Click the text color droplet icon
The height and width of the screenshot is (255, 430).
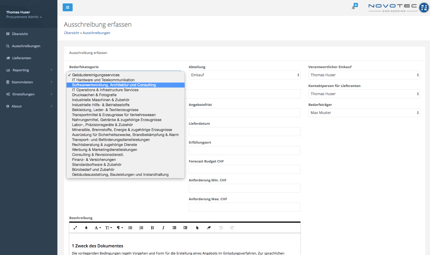86,228
